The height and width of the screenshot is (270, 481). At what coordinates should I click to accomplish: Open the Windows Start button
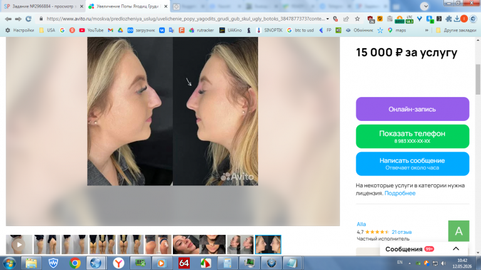click(x=9, y=263)
